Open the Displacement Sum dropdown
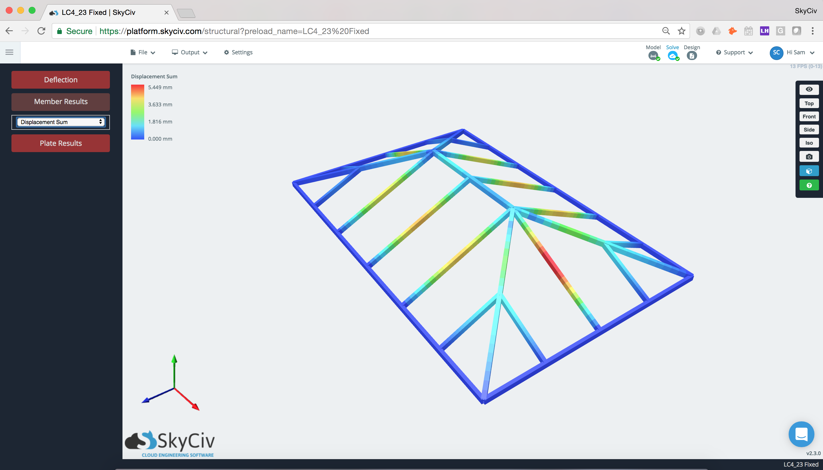This screenshot has height=470, width=823. pos(61,122)
